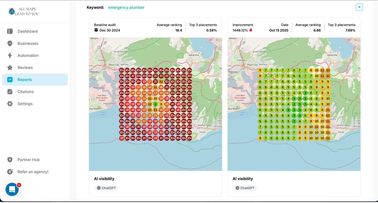
Task: Click ChatGPT tag under improvement map
Action: (245, 188)
